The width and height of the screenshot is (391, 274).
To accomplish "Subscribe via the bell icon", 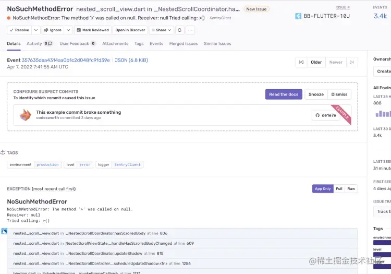I will (x=179, y=30).
